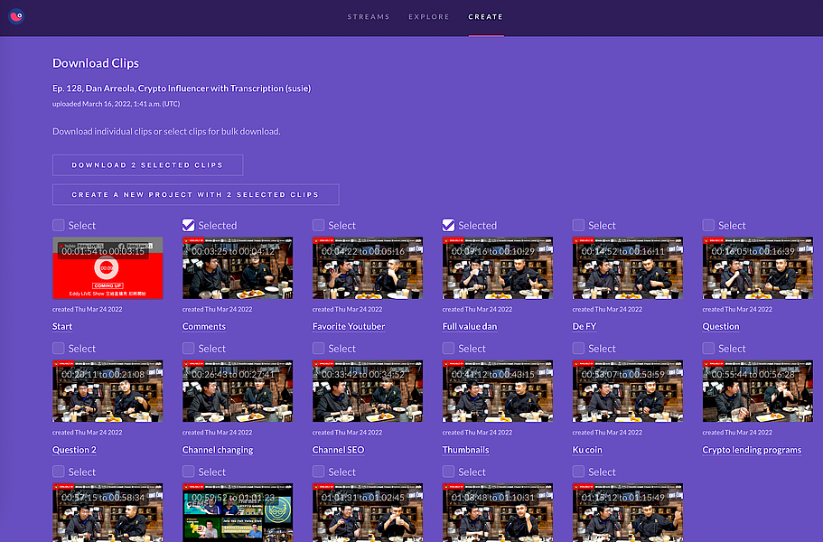Click the episode title Ep. 128, Dan Arreola

click(x=182, y=89)
